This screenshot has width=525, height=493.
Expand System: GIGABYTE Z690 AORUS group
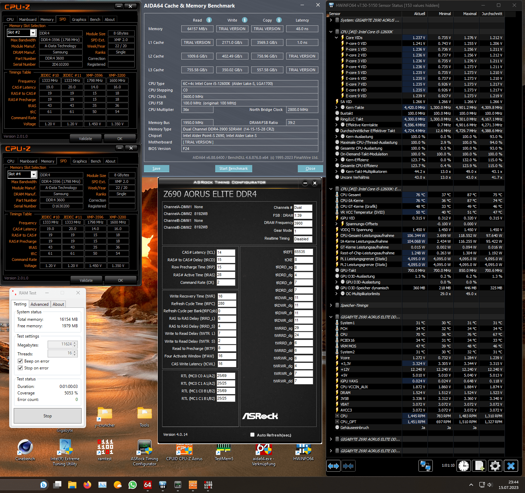(331, 20)
